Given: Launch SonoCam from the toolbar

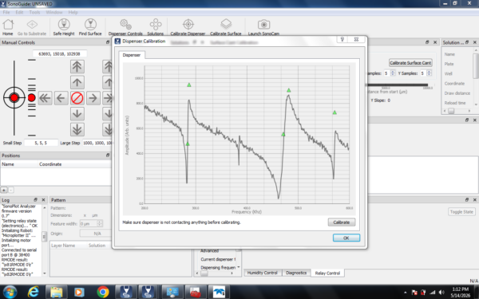Looking at the screenshot, I should (x=263, y=27).
